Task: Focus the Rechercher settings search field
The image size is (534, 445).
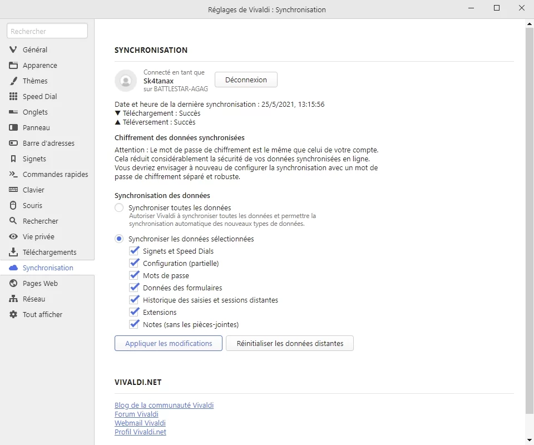Action: [x=47, y=31]
